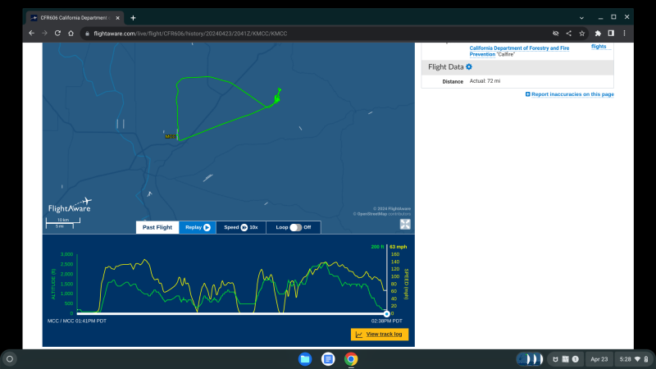Open the Chrome three-dot menu
Image resolution: width=656 pixels, height=369 pixels.
pos(623,33)
